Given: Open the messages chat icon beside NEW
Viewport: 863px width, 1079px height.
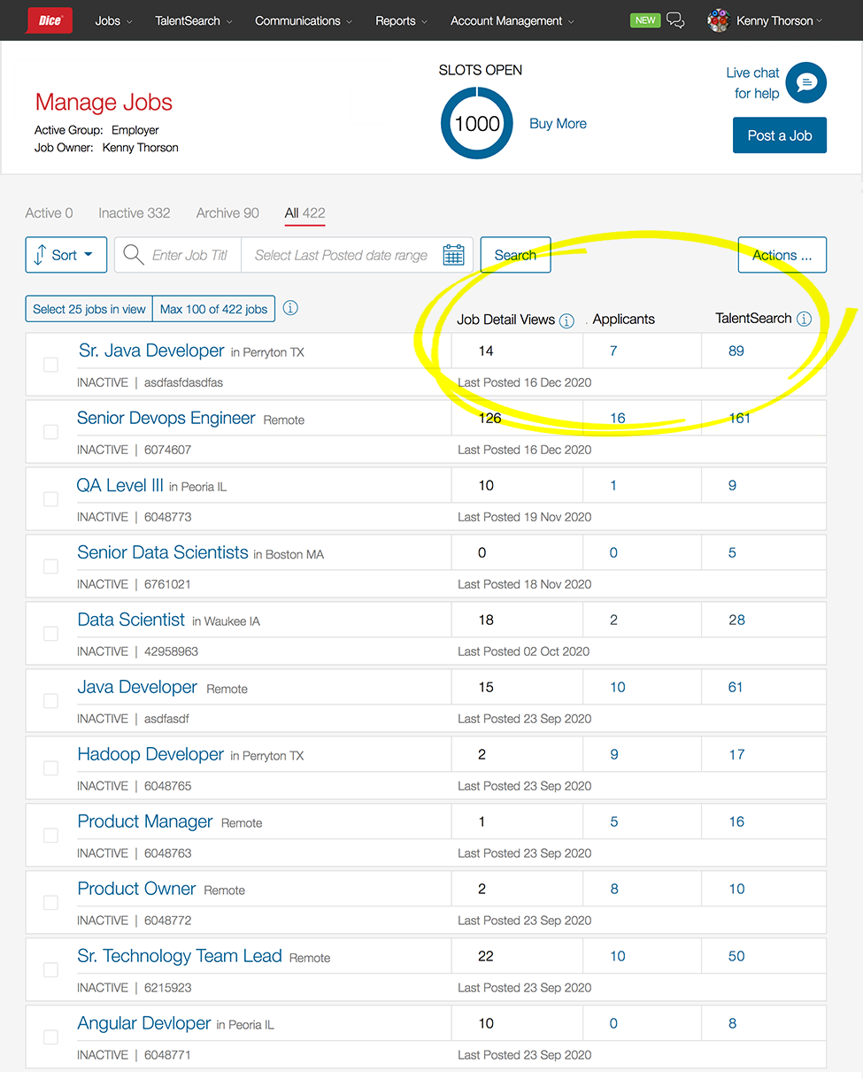Looking at the screenshot, I should tap(675, 20).
